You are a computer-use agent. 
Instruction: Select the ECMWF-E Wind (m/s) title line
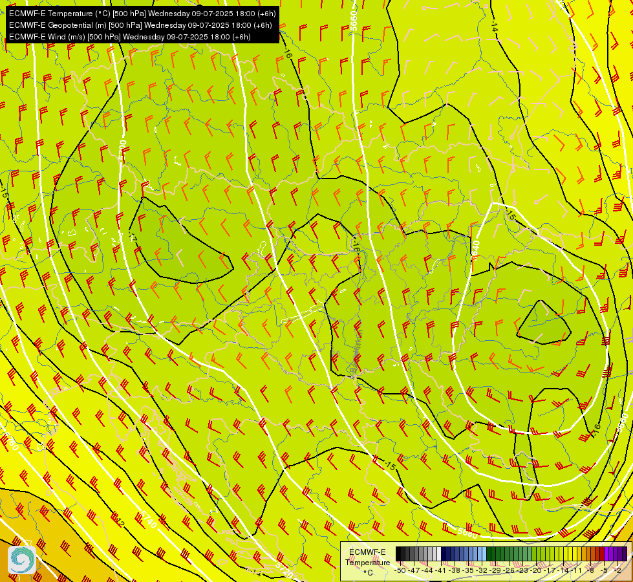[x=129, y=37]
